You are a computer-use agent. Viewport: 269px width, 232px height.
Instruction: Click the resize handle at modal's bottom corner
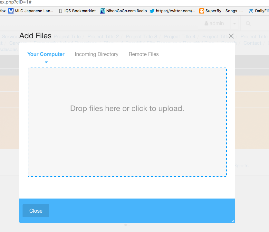click(x=233, y=221)
